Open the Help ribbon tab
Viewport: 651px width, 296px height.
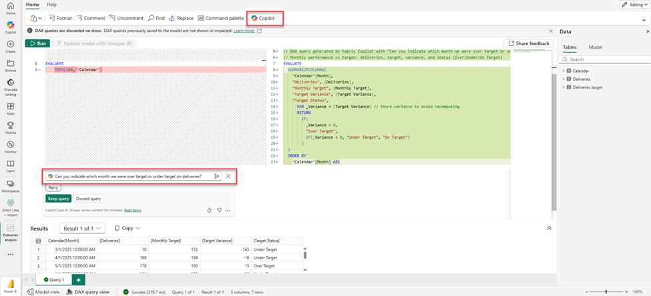pos(51,5)
